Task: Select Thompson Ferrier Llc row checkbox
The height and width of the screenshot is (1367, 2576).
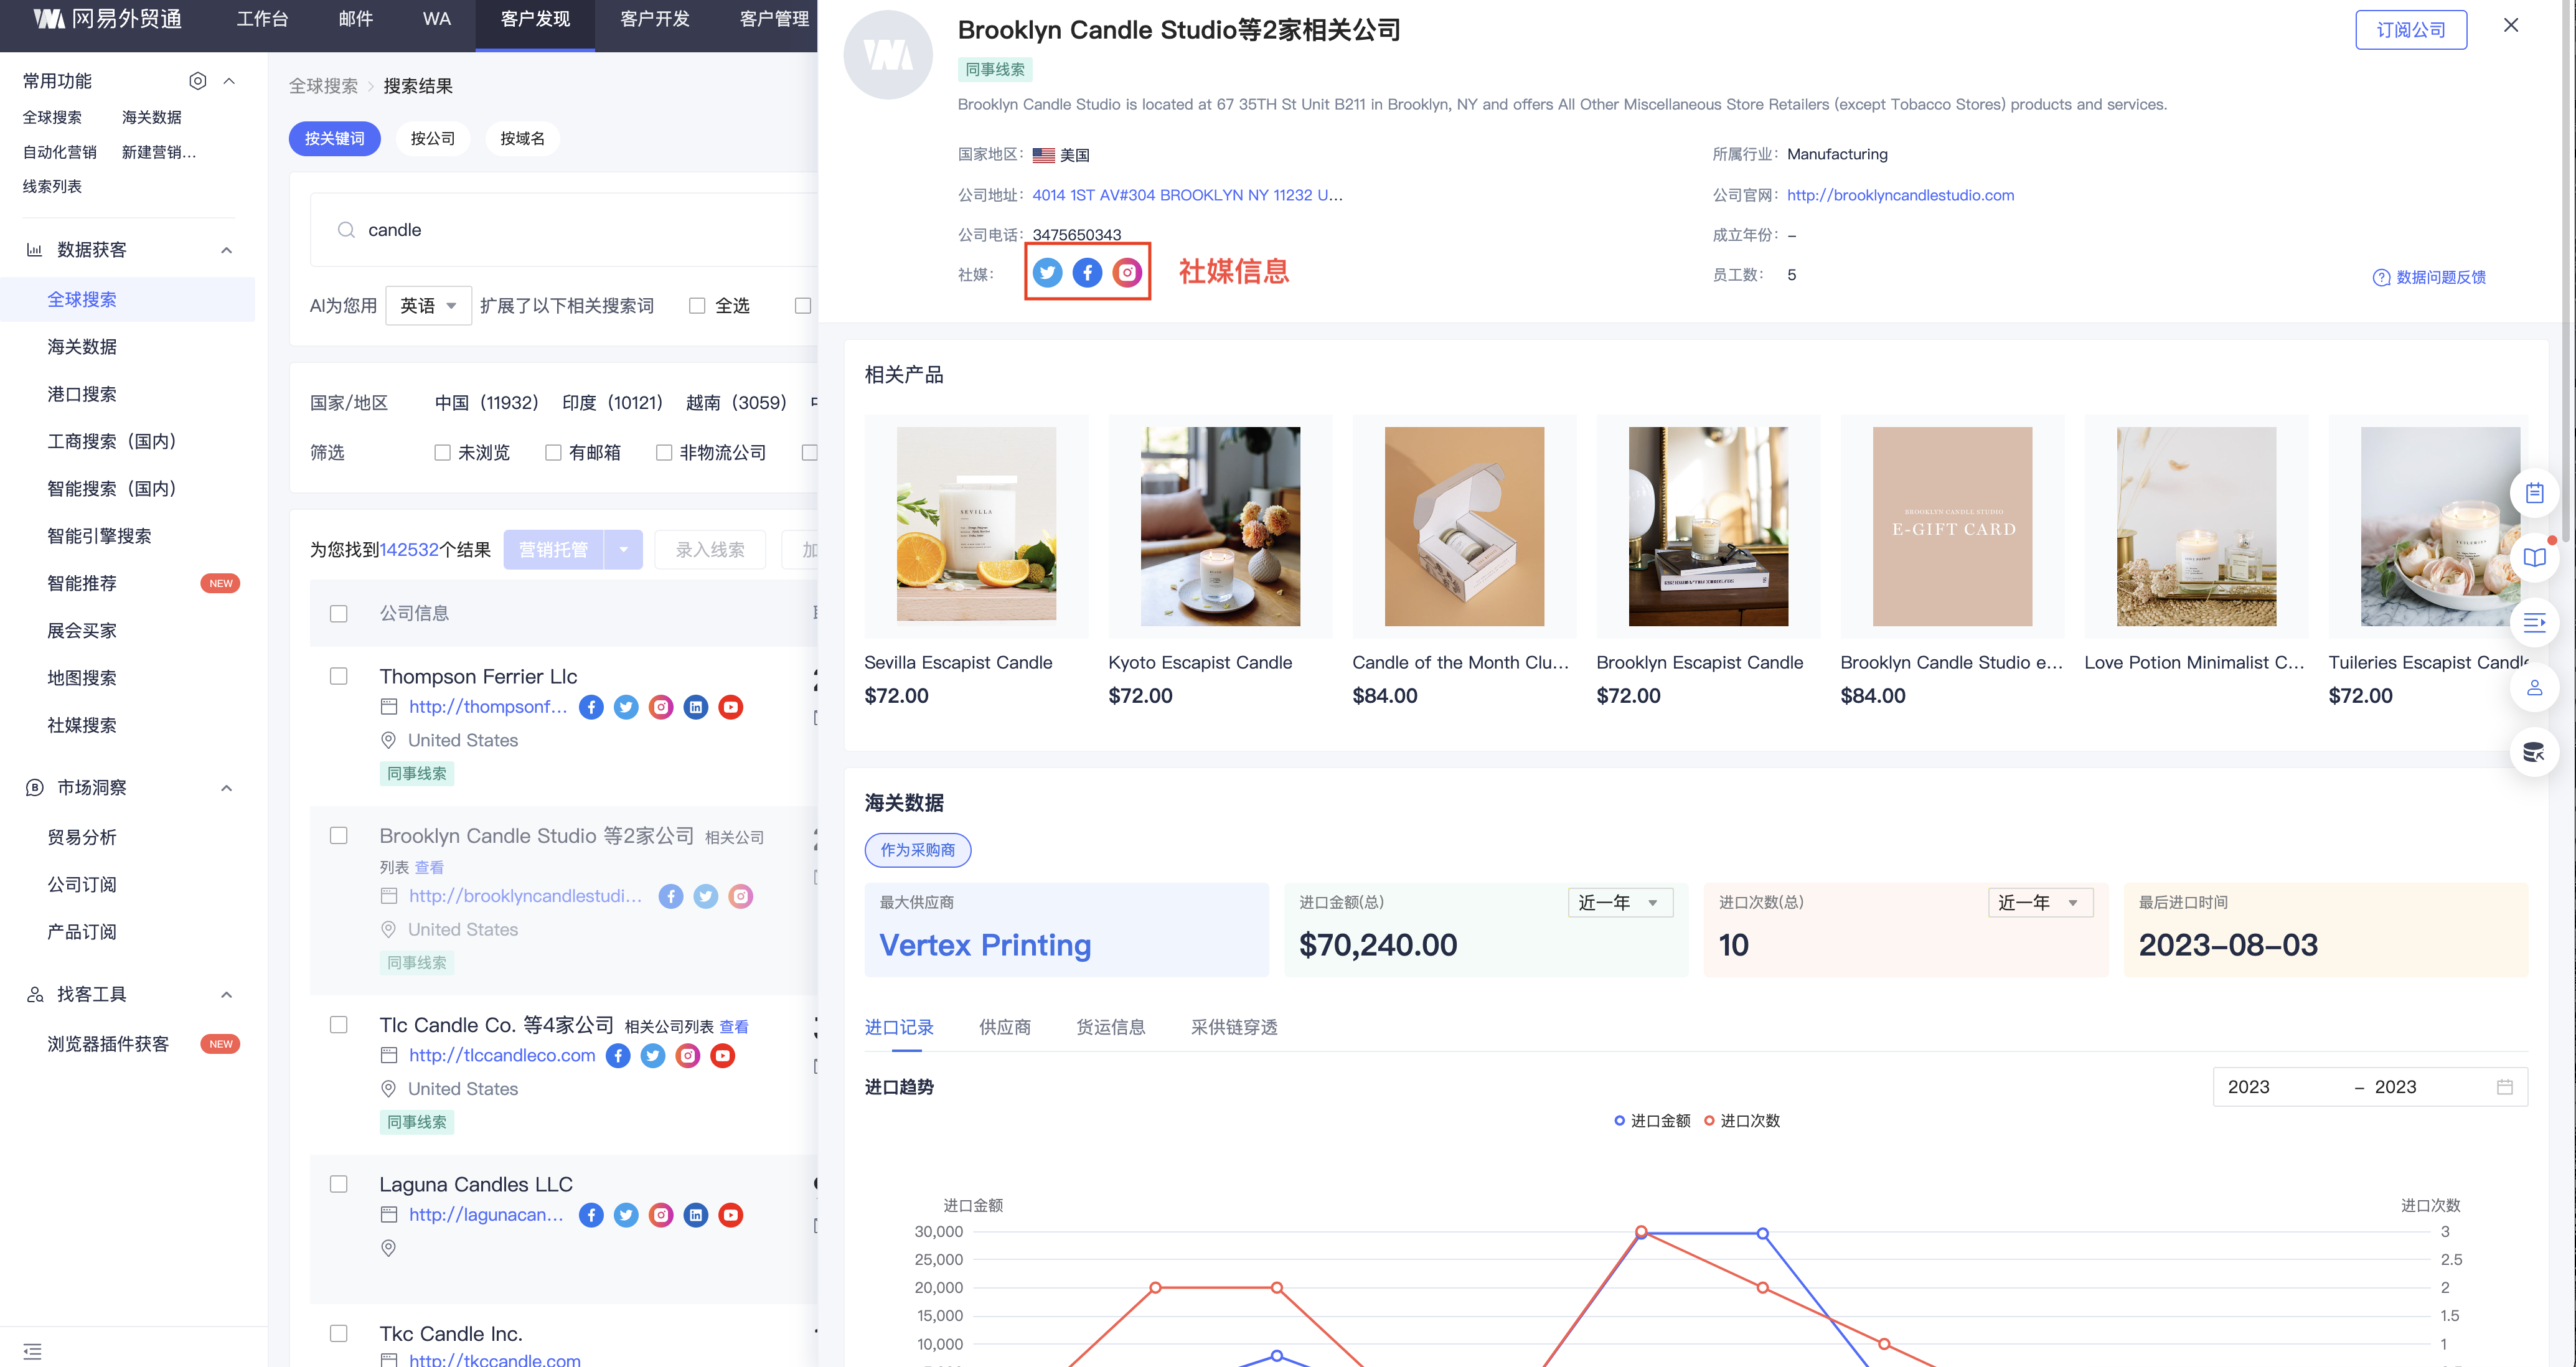Action: pyautogui.click(x=339, y=677)
